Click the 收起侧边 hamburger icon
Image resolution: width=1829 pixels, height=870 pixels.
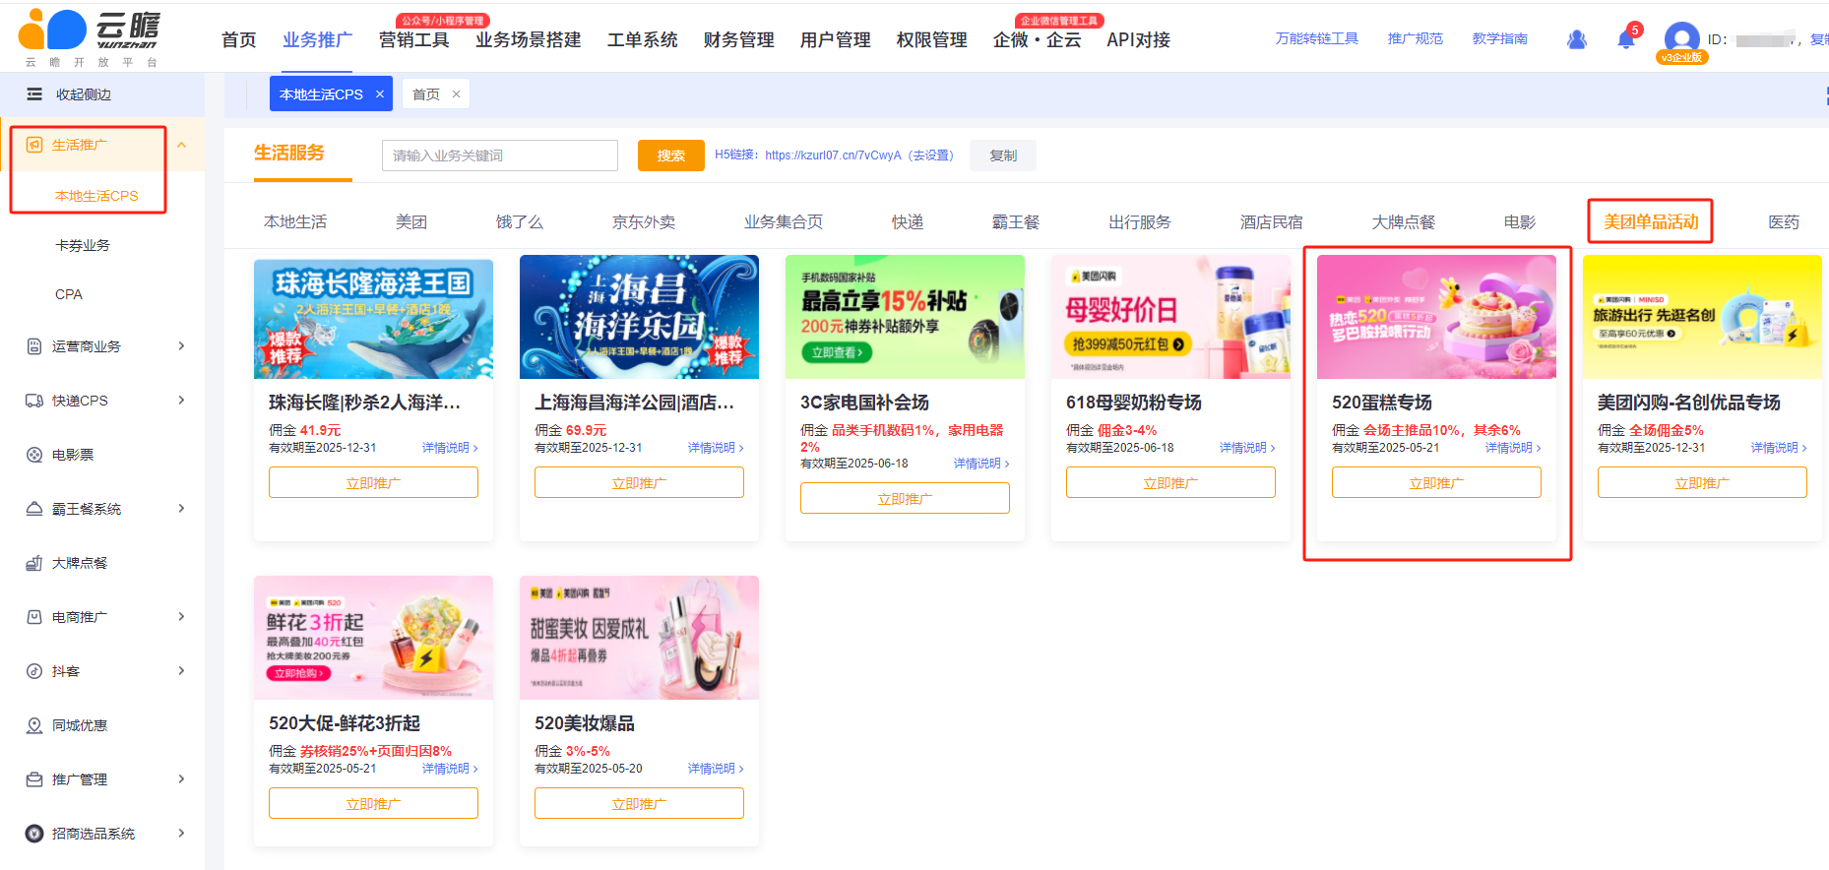[34, 94]
